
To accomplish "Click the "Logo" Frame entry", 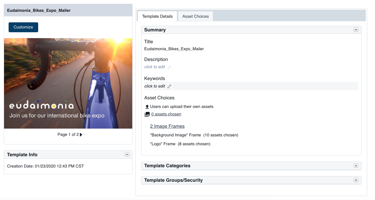I will click(180, 144).
